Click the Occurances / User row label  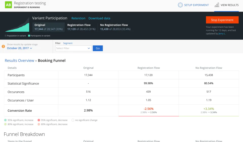coord(21,100)
